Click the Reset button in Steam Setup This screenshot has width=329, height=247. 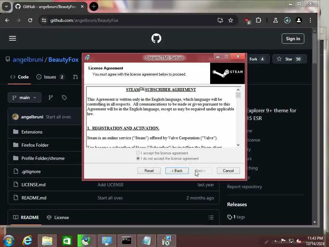(x=149, y=171)
